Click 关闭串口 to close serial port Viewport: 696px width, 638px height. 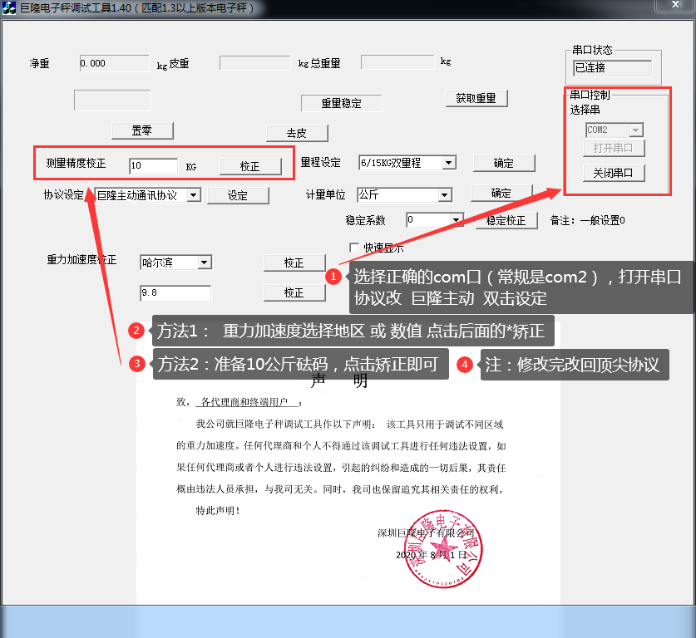coord(612,174)
